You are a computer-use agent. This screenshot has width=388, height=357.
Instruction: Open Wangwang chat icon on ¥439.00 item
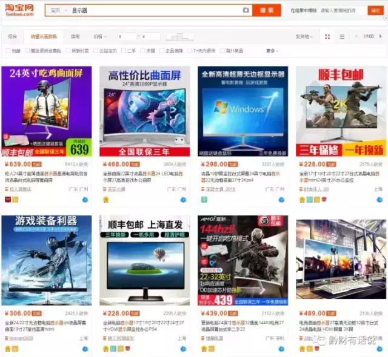[x=281, y=349]
